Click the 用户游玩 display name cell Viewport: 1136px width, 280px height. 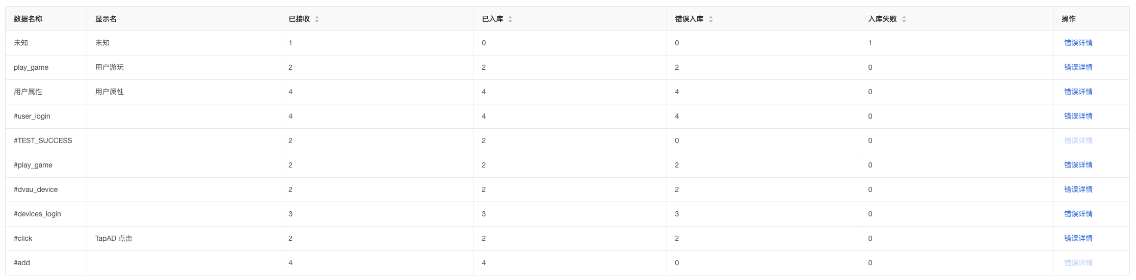183,67
